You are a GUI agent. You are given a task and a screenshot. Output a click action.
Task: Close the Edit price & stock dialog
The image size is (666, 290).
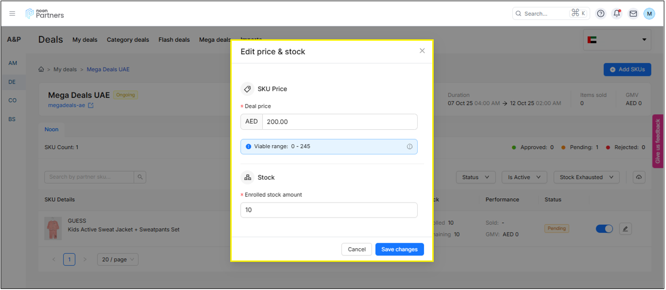tap(422, 51)
